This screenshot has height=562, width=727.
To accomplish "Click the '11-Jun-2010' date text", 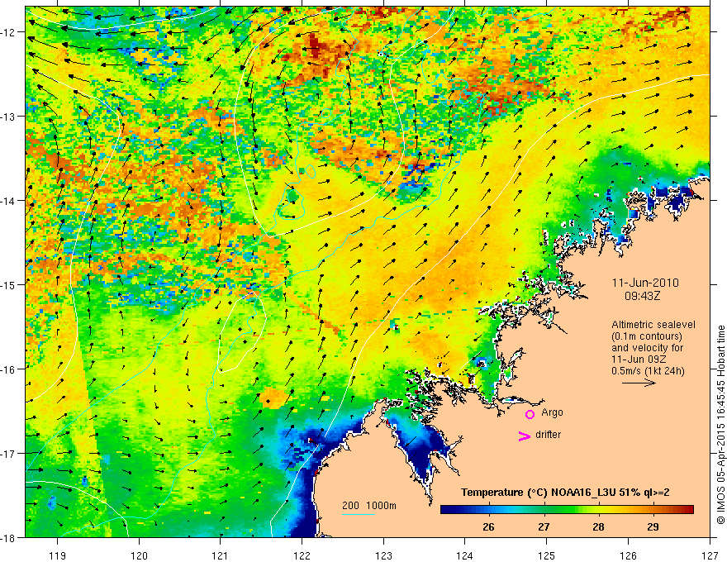I will 645,283.
